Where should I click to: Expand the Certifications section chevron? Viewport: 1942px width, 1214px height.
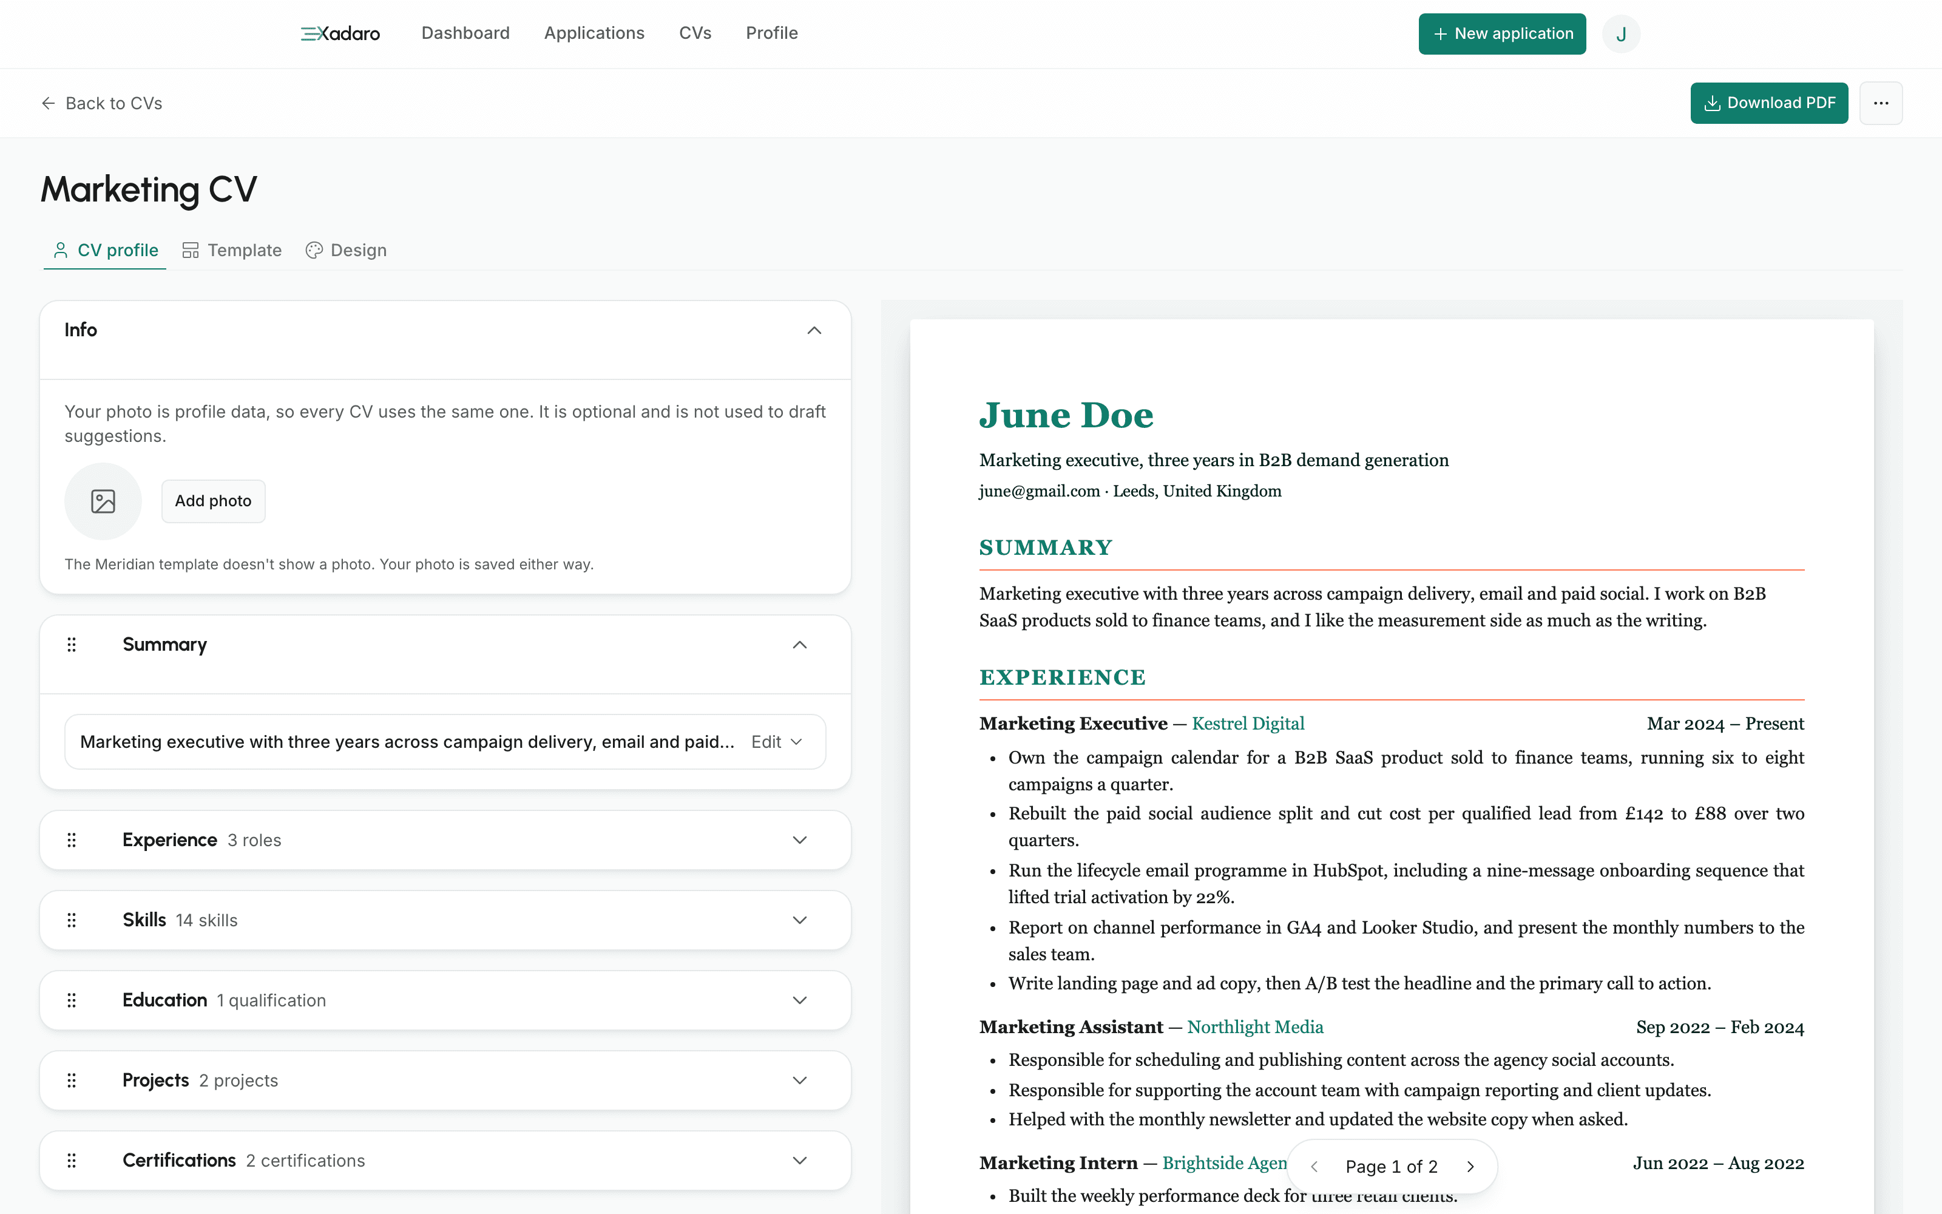click(x=799, y=1161)
